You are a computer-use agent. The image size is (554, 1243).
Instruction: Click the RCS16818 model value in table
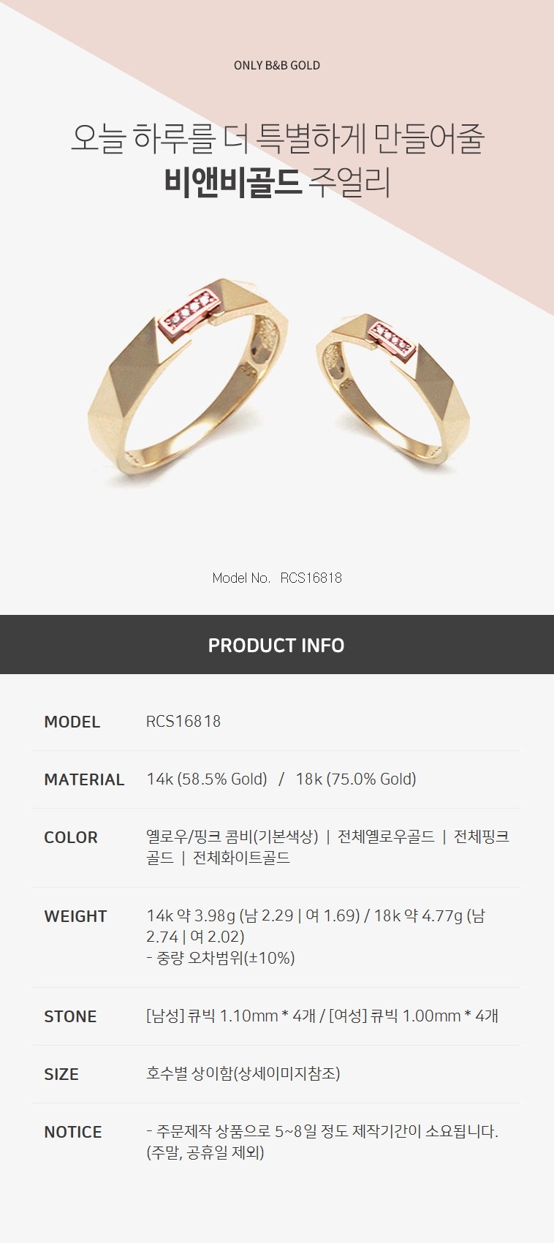(x=183, y=722)
